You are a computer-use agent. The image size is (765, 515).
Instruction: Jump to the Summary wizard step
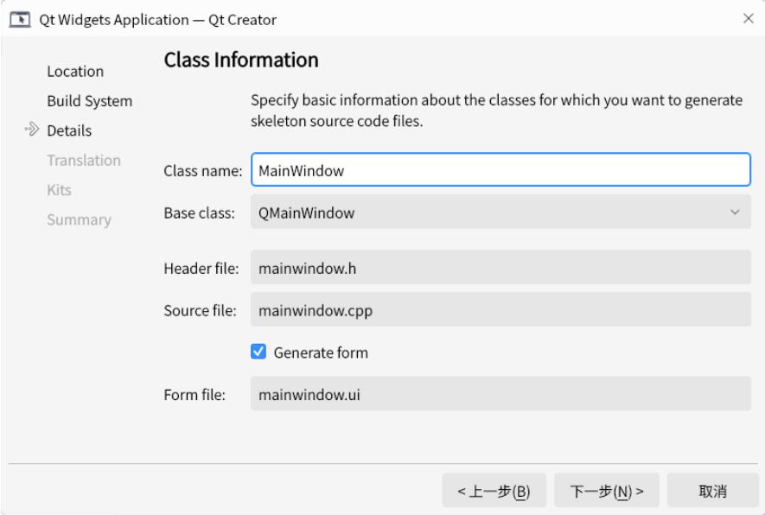pos(79,219)
